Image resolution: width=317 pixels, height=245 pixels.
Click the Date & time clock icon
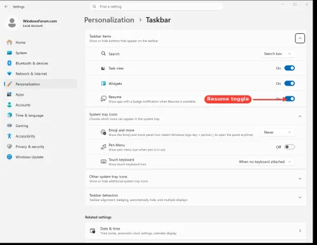click(x=92, y=231)
